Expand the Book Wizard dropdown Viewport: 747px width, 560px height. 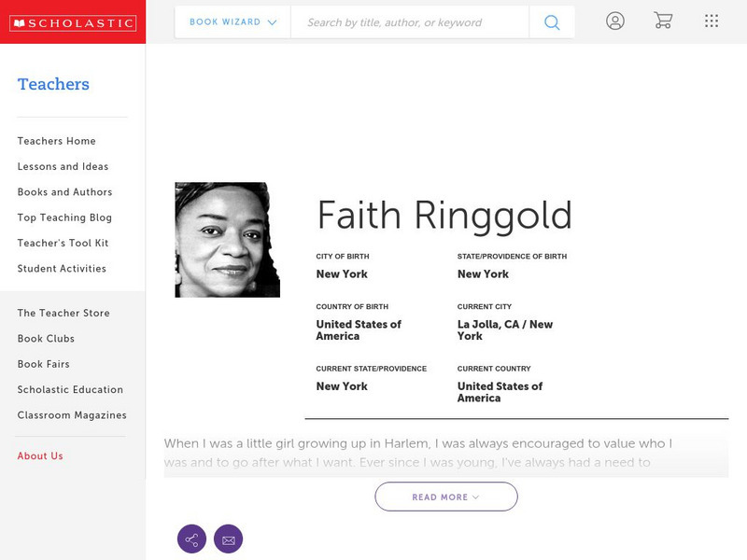tap(233, 22)
